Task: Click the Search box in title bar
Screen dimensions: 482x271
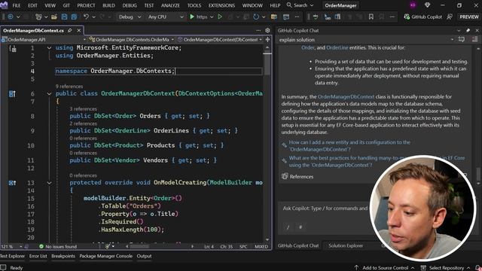Action: [300, 5]
